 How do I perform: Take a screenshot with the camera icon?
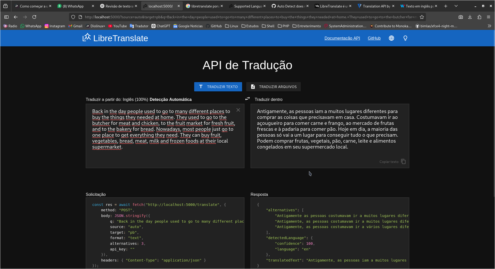[461, 17]
